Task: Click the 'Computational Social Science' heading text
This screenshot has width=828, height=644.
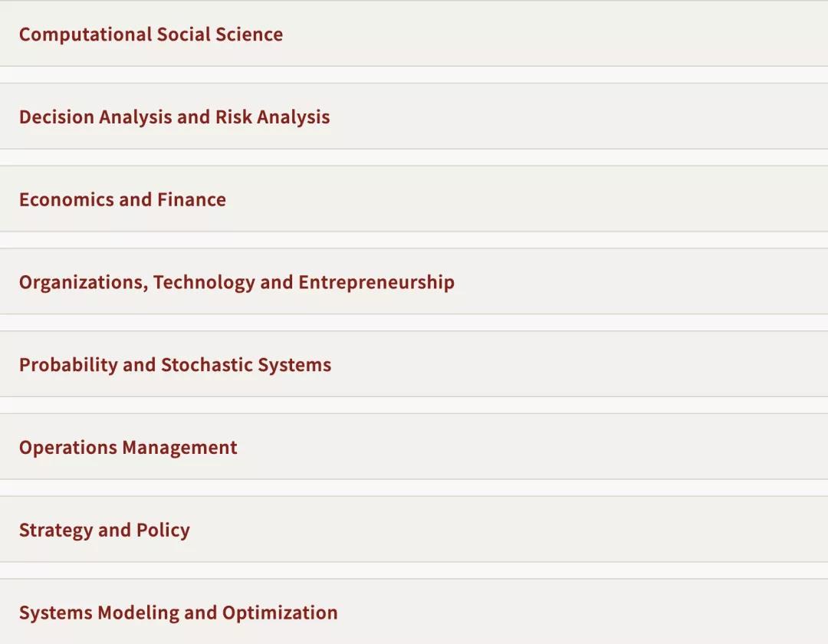Action: [x=151, y=34]
